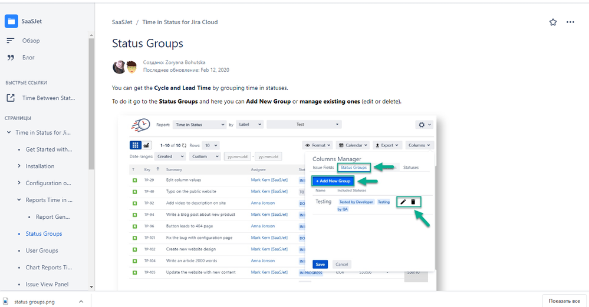The width and height of the screenshot is (589, 307).
Task: Open Time in Status for Ji... page in tree
Action: [x=43, y=132]
